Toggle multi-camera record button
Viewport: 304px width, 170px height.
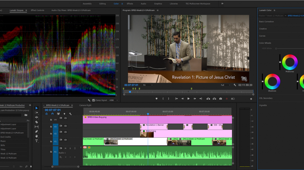pos(227,99)
